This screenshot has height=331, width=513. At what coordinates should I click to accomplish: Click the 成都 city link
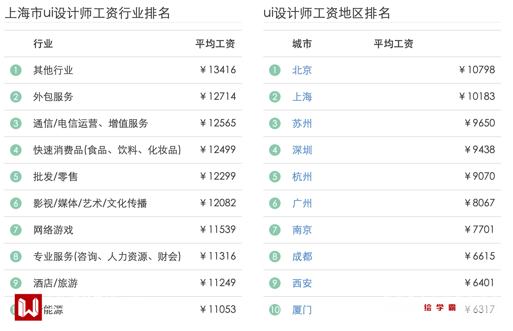coord(302,257)
